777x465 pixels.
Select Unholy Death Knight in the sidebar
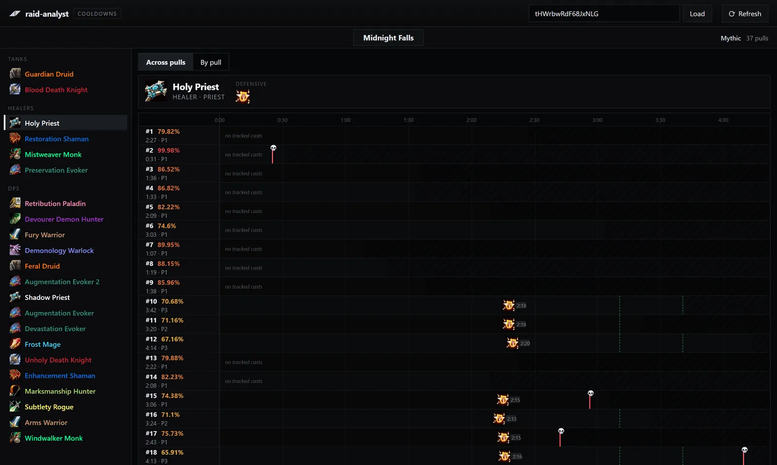(66, 360)
